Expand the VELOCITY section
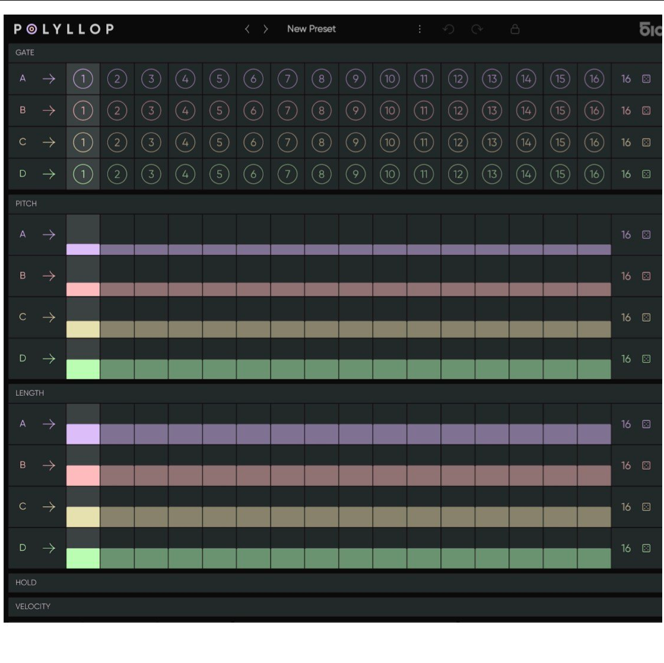 33,606
